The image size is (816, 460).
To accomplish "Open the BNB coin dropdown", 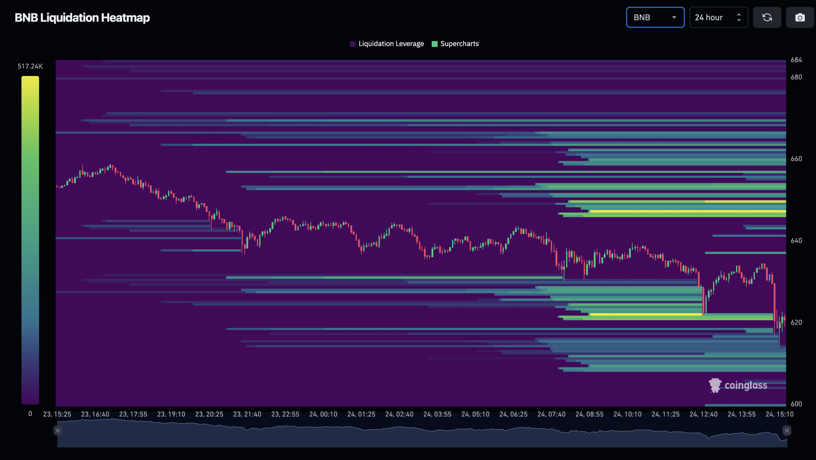I will tap(655, 17).
